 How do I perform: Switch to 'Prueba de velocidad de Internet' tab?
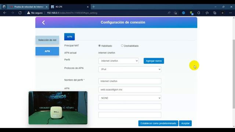pyautogui.click(x=29, y=7)
